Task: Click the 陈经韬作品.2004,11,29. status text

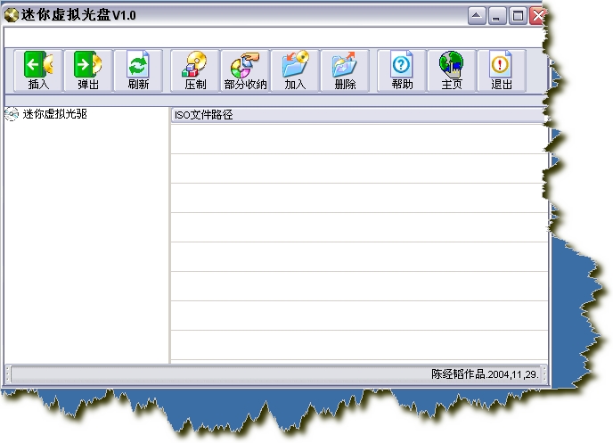Action: click(x=486, y=374)
